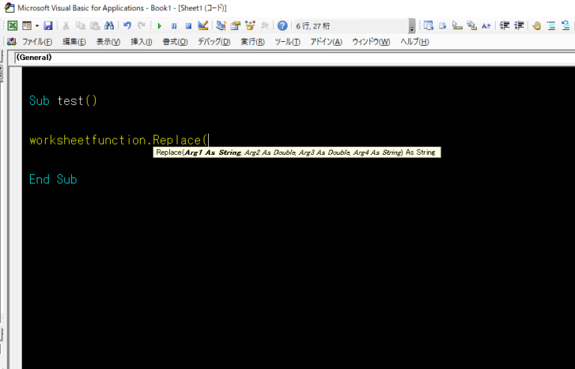Click the Indent toolbar icon

point(505,25)
